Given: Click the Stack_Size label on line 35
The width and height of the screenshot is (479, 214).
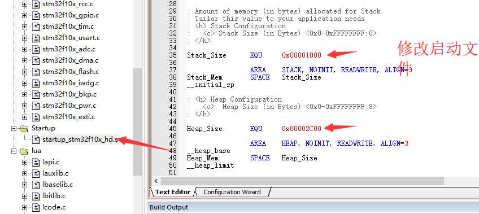Looking at the screenshot, I should click(207, 55).
